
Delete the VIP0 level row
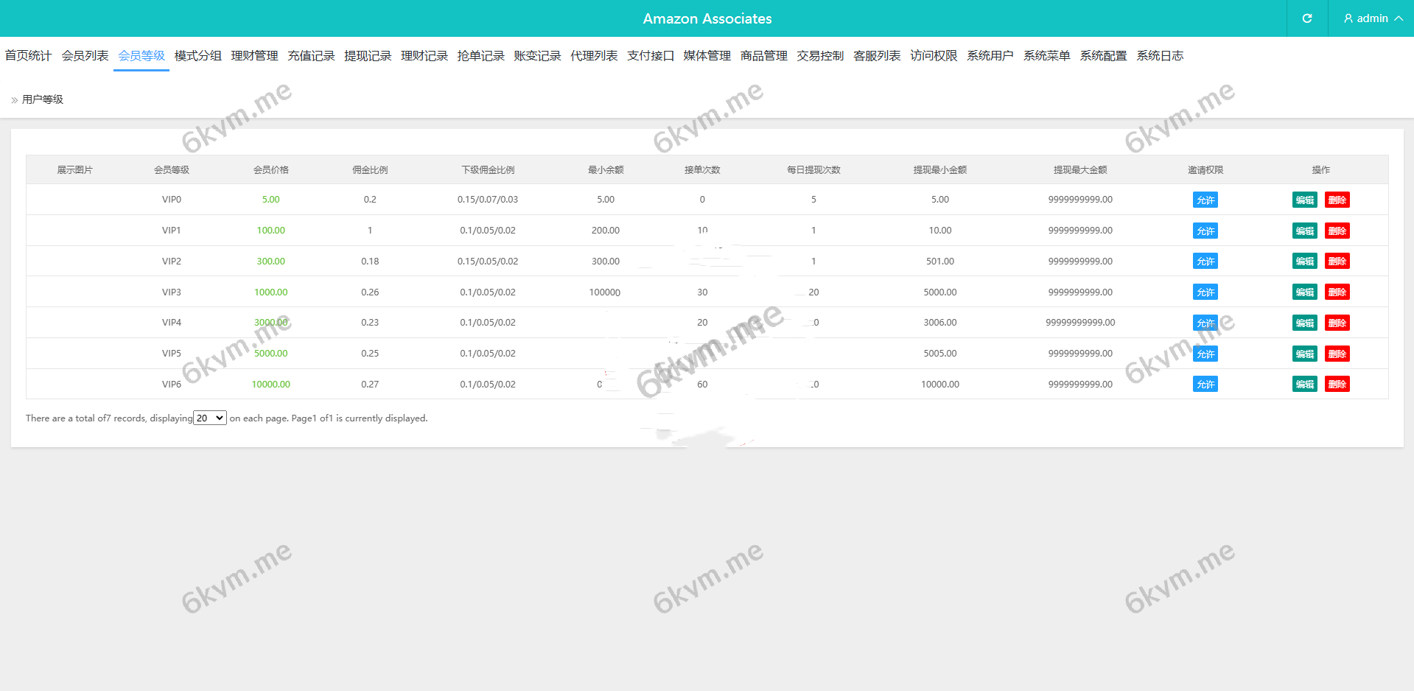click(1337, 200)
